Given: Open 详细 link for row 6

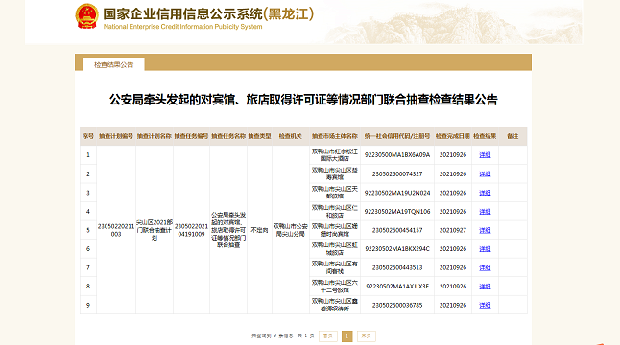Looking at the screenshot, I should (x=485, y=249).
